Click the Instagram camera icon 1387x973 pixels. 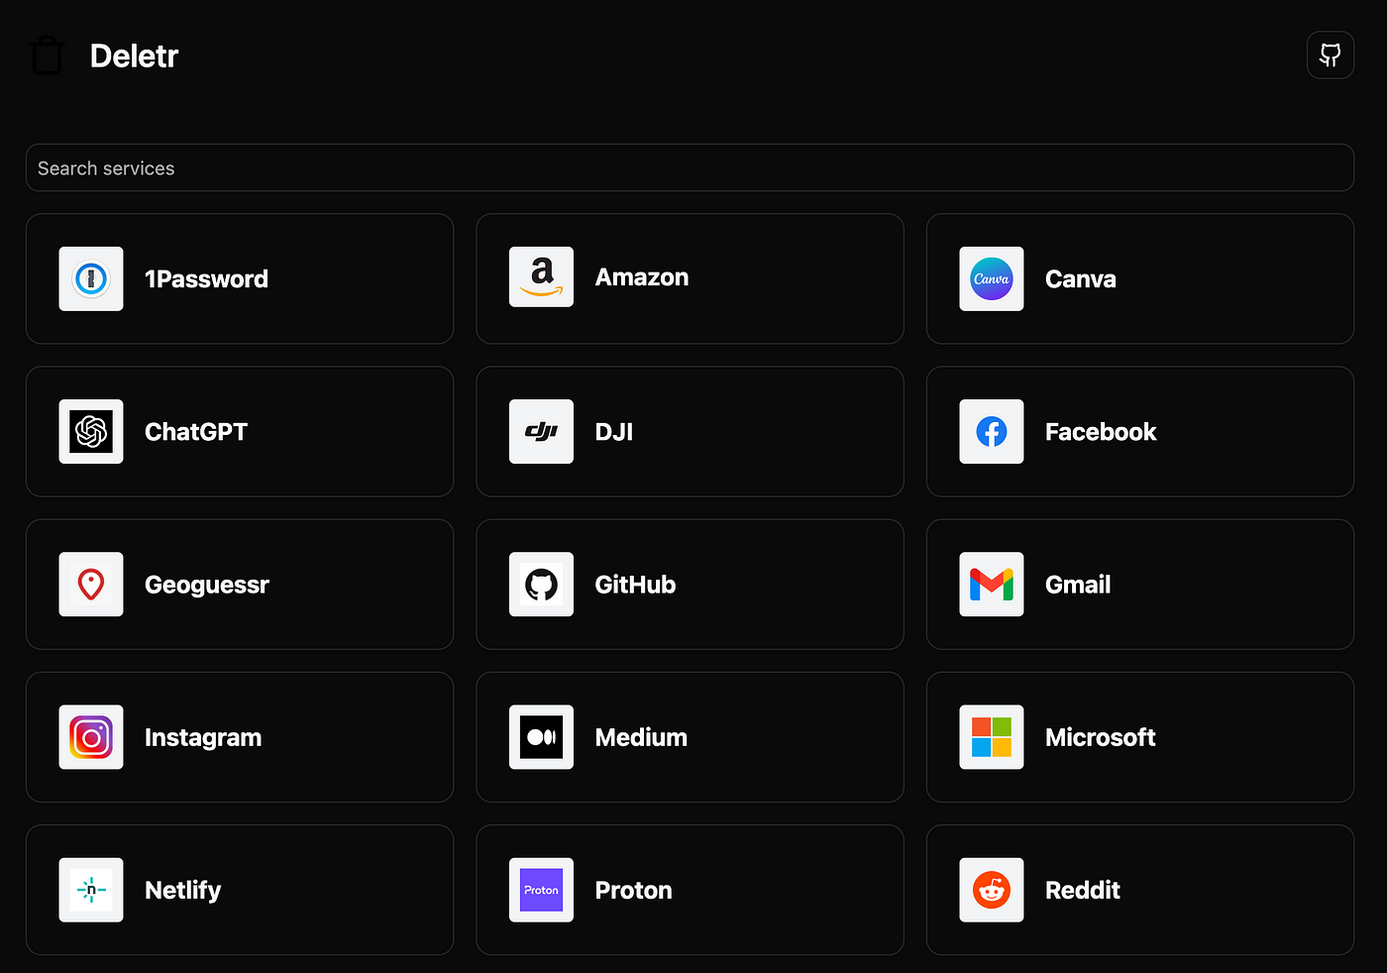(91, 736)
